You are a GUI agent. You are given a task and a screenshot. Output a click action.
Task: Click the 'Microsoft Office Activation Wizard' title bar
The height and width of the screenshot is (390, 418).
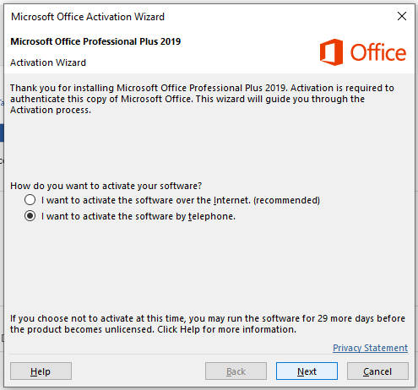click(88, 17)
